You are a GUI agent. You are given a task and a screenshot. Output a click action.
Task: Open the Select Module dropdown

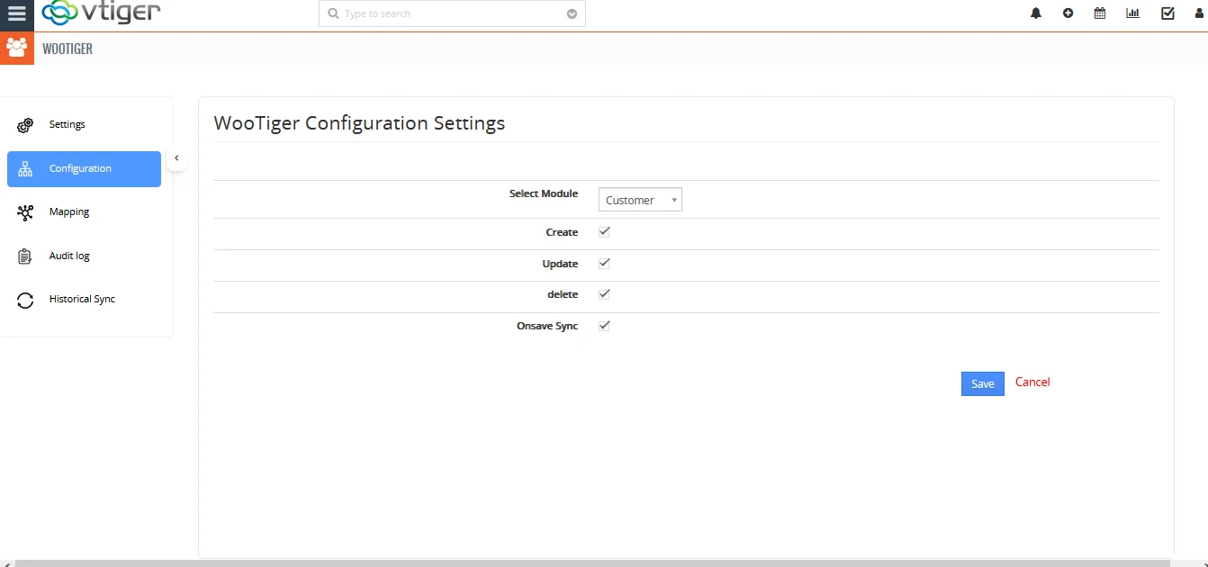640,200
